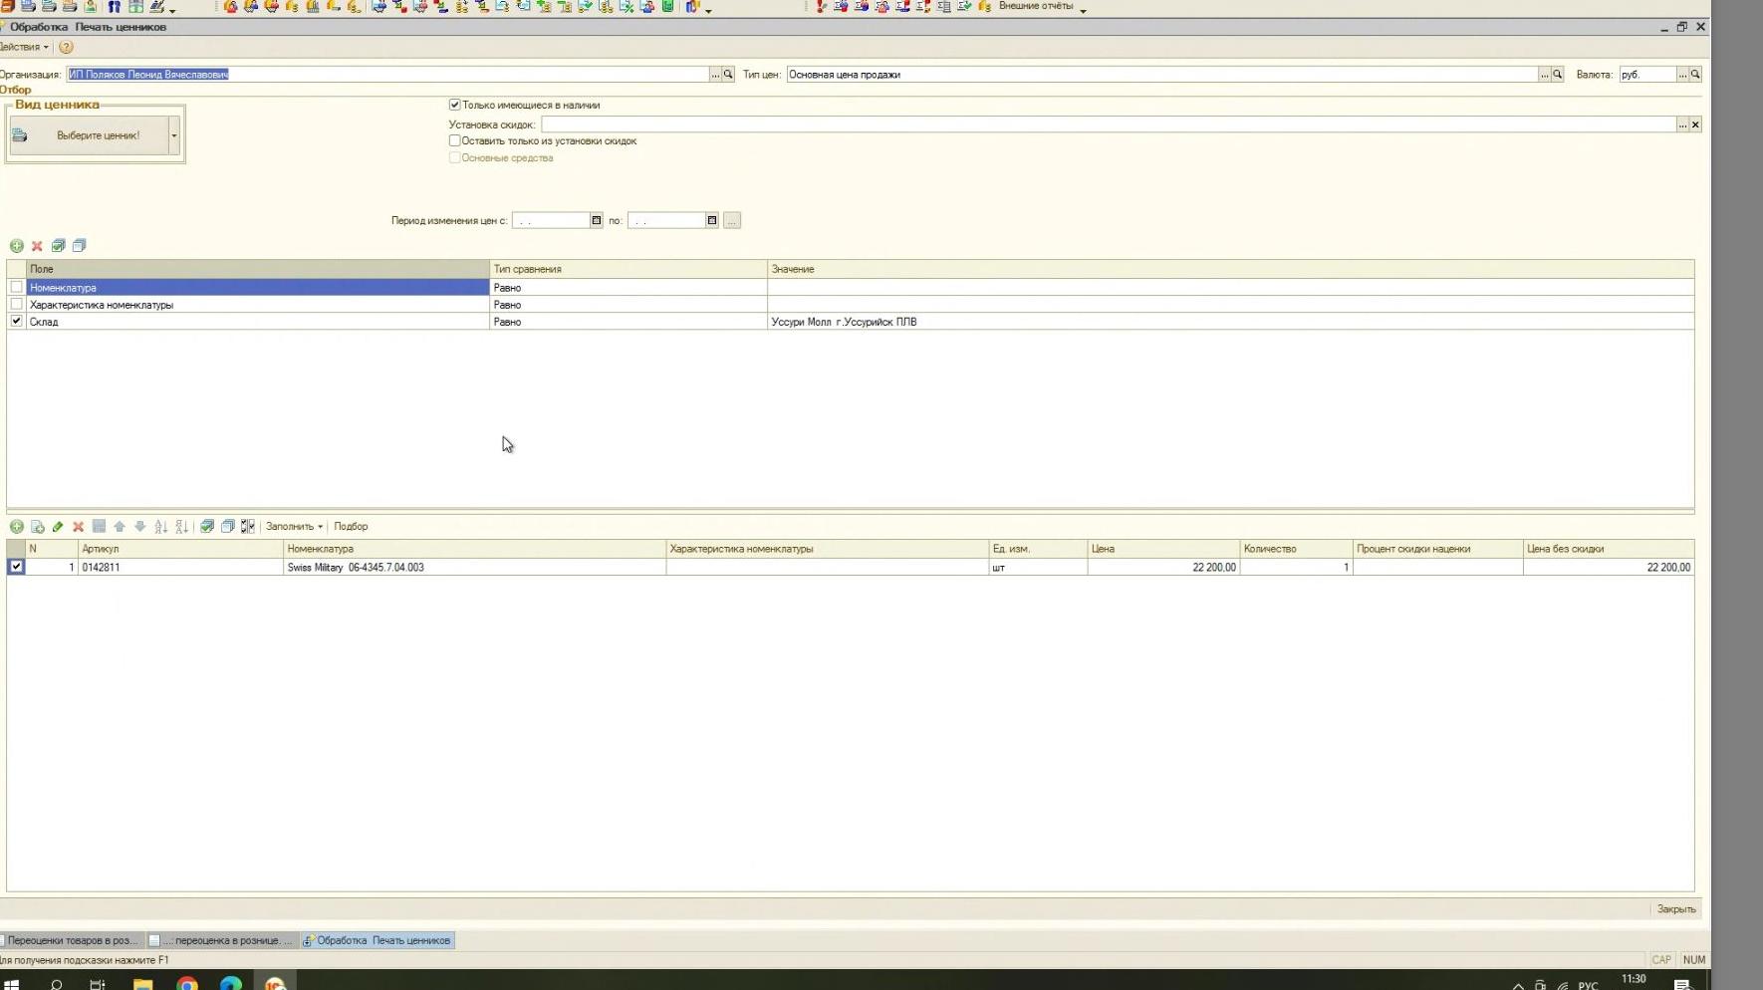Click the Закрыть button

click(x=1676, y=909)
